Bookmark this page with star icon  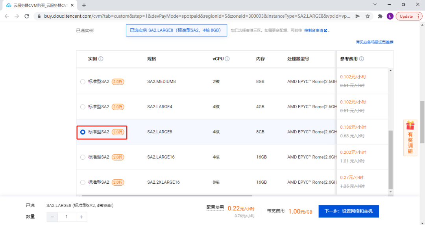pos(368,16)
